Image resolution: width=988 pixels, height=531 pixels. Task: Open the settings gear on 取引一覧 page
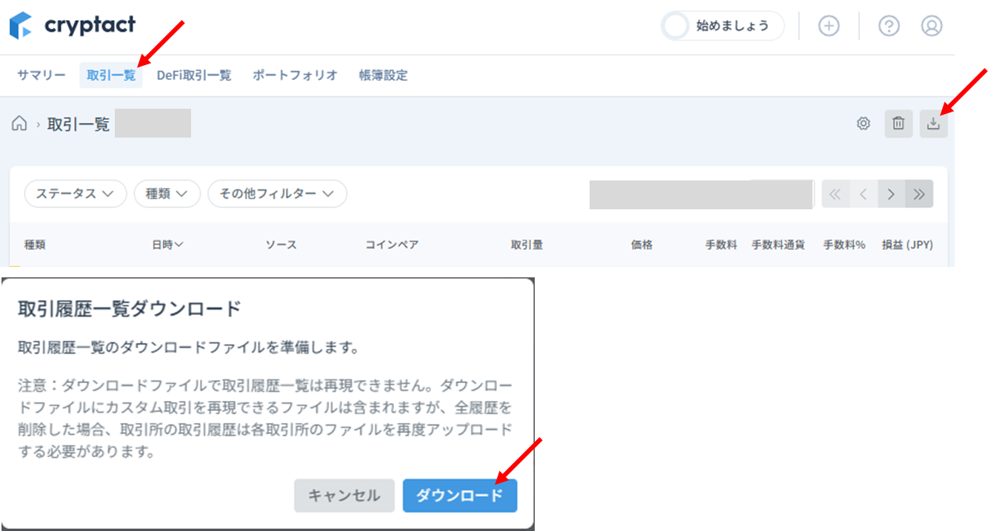(864, 123)
